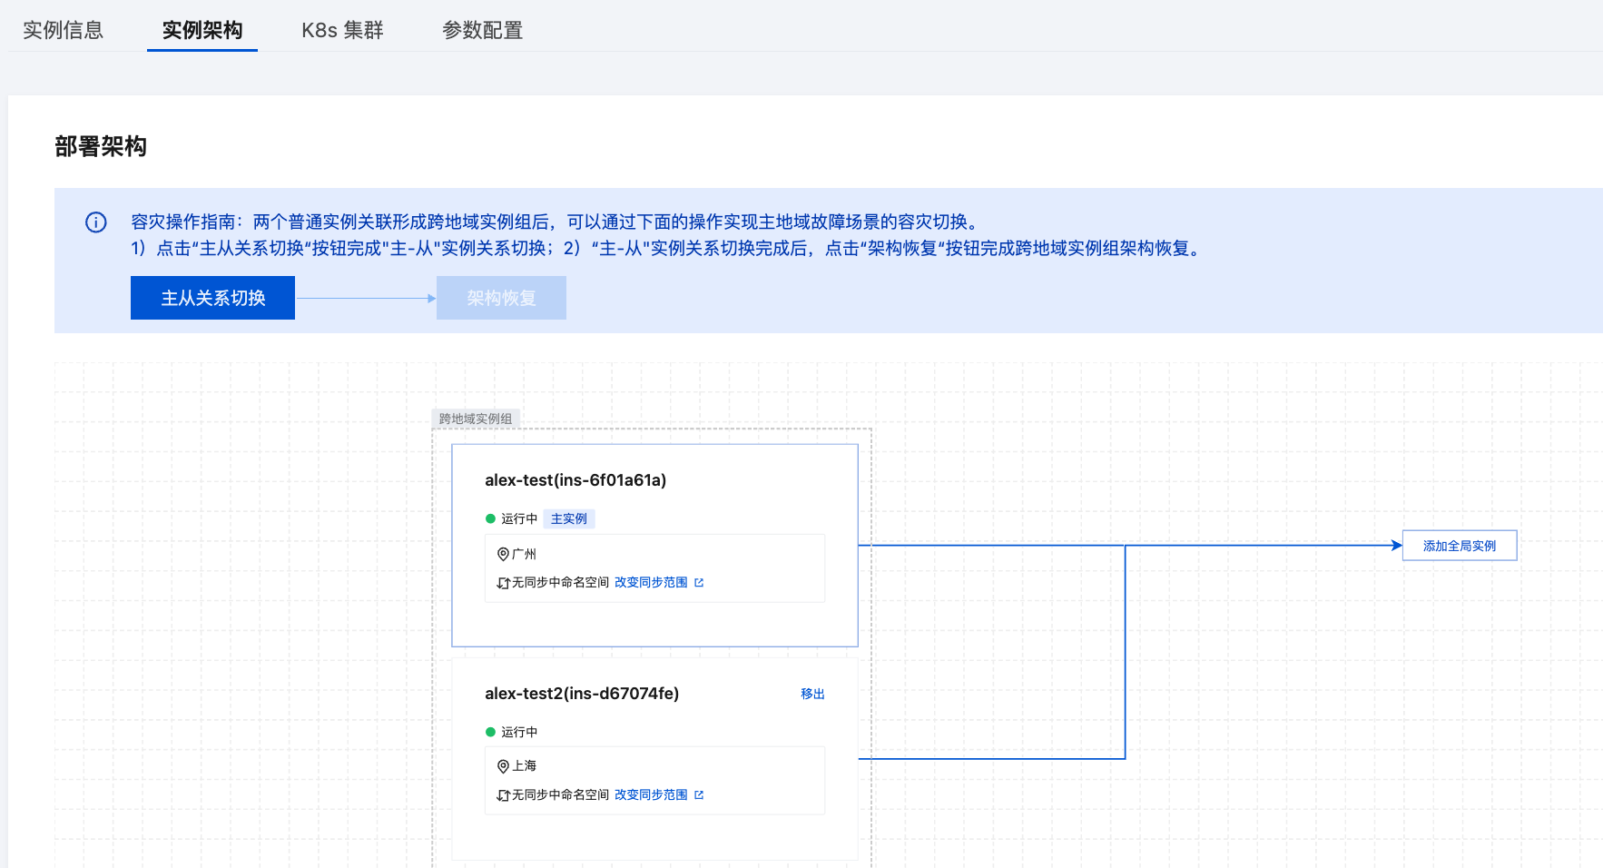Click the external-link icon in the alex-test card
This screenshot has height=868, width=1603.
[x=699, y=583]
